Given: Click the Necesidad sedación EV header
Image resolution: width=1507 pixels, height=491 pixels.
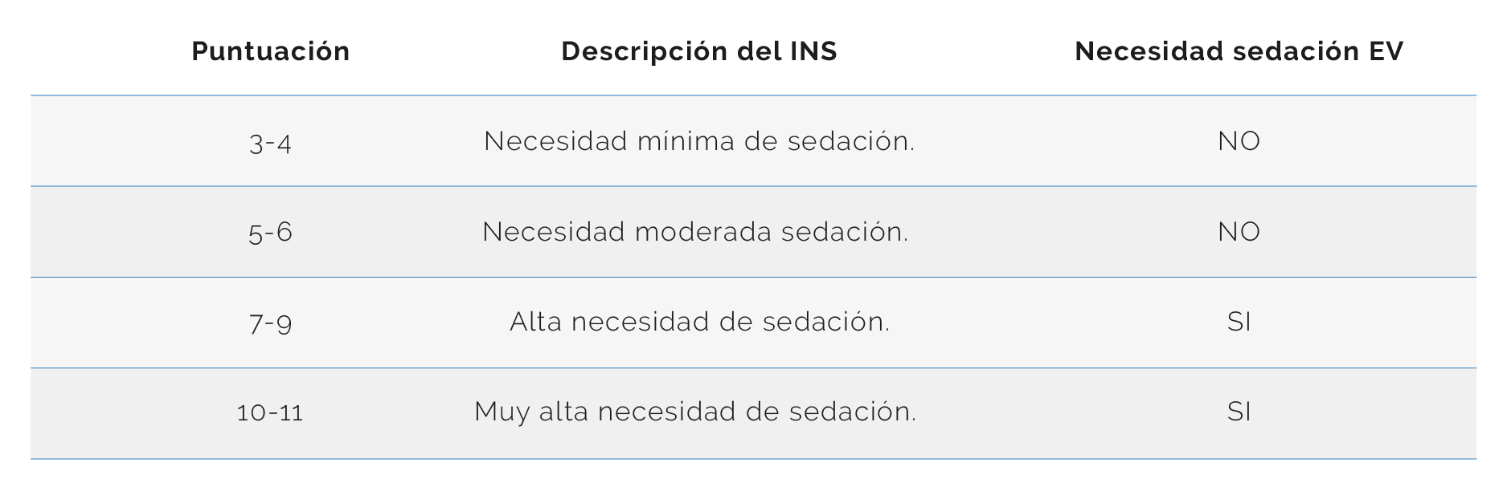Looking at the screenshot, I should point(1239,51).
